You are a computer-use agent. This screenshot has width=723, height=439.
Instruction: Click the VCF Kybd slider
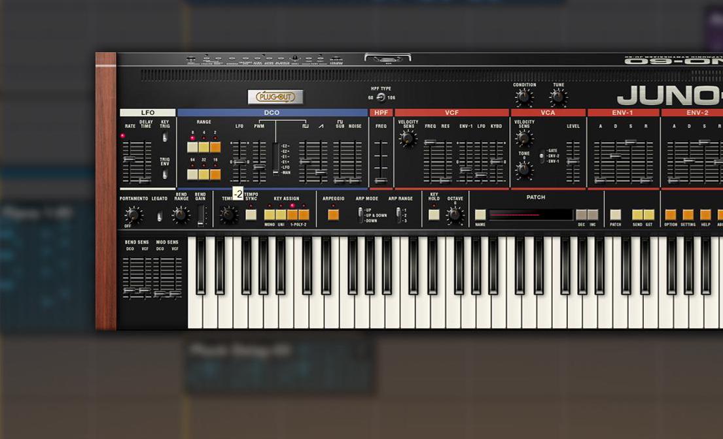pos(497,162)
